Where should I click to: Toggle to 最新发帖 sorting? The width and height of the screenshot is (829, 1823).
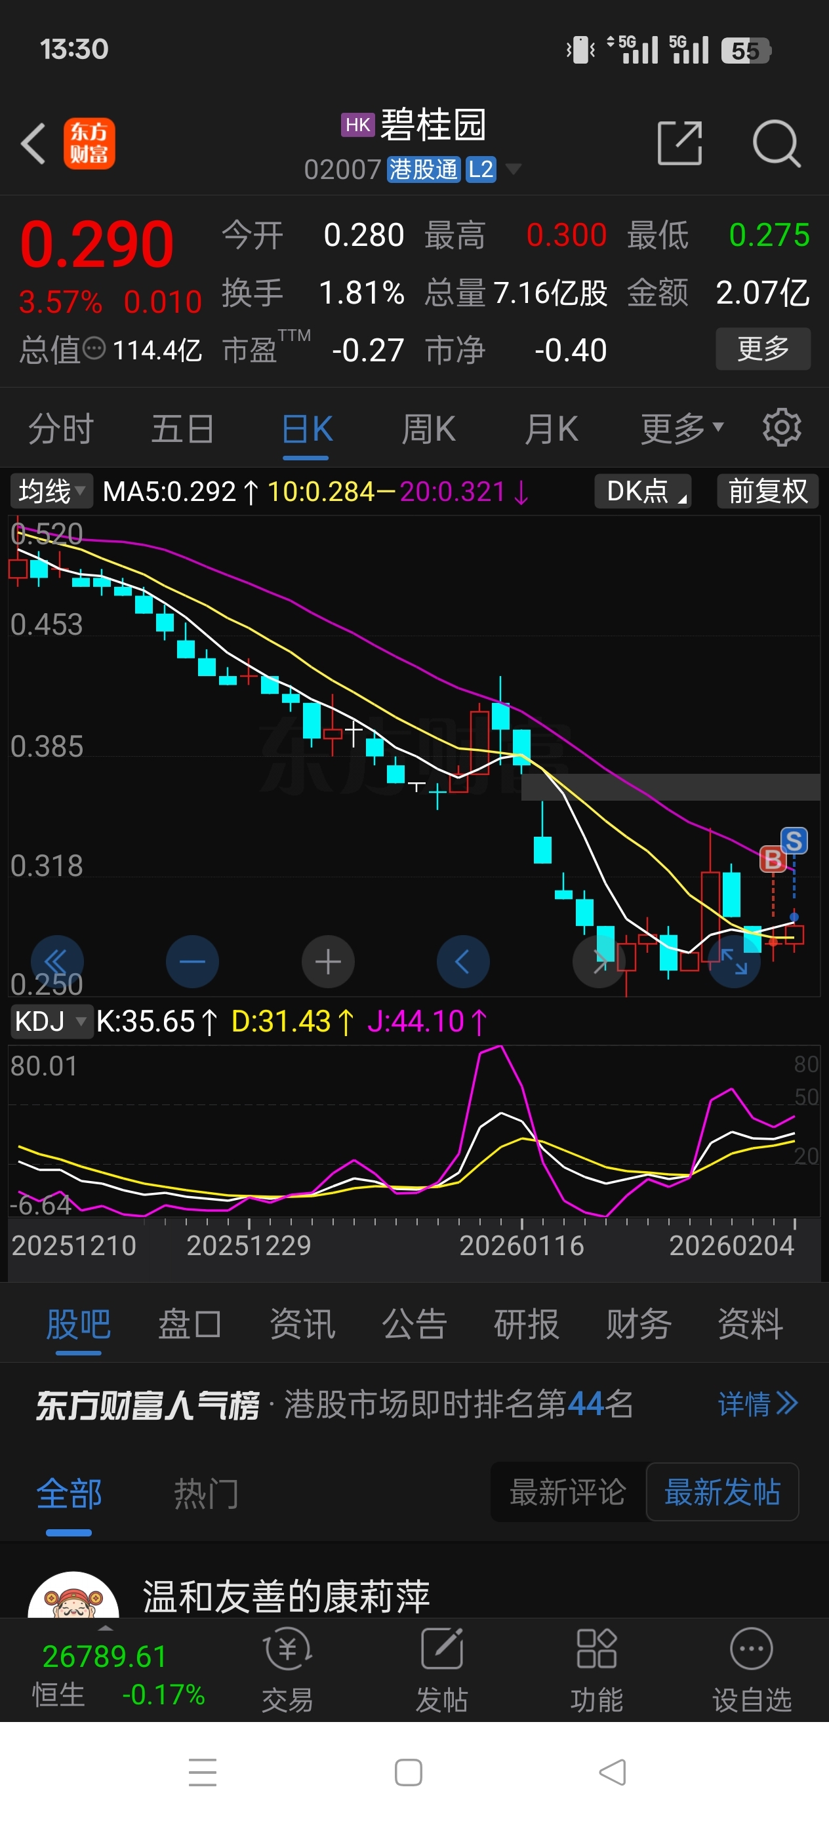point(722,1492)
